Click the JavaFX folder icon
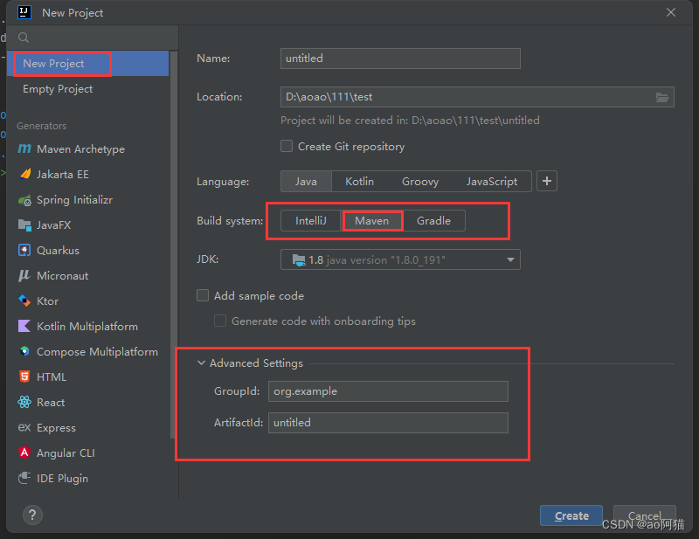 click(24, 225)
